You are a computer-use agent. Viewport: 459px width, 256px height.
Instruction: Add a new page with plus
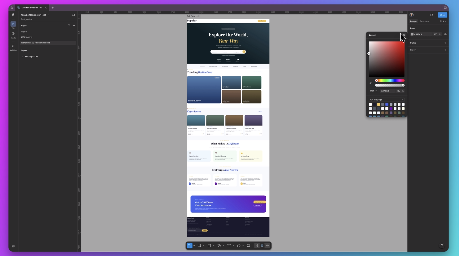click(74, 26)
